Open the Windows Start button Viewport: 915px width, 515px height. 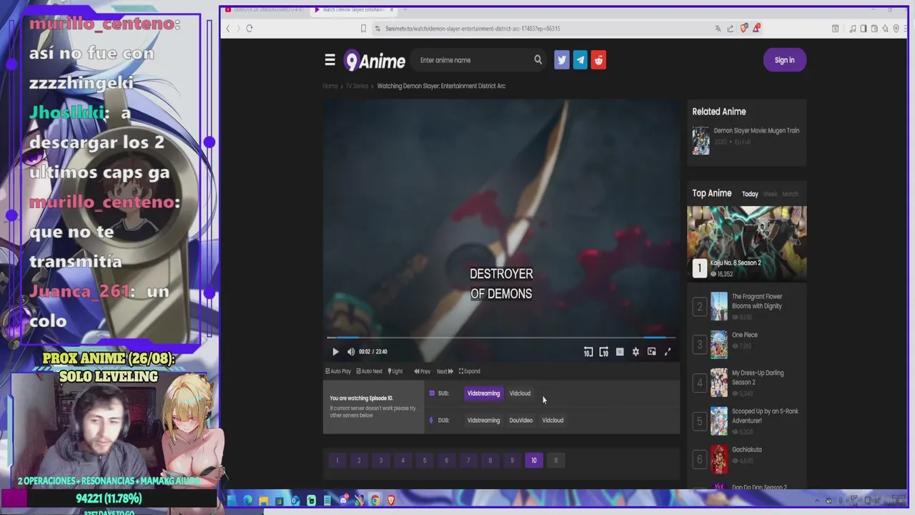click(232, 501)
